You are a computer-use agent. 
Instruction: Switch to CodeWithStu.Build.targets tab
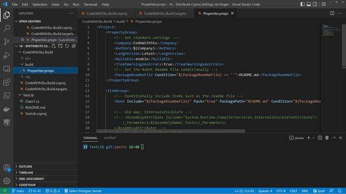(164, 13)
